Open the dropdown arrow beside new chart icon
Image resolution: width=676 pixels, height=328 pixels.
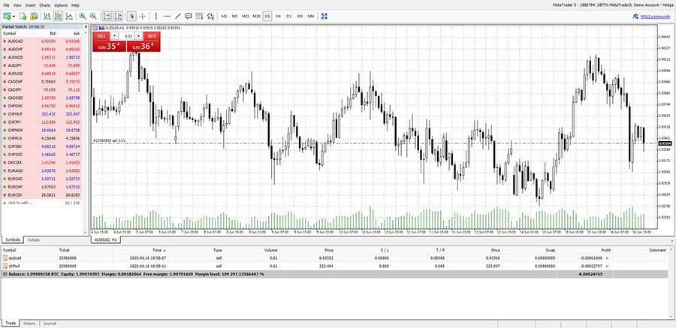14,16
